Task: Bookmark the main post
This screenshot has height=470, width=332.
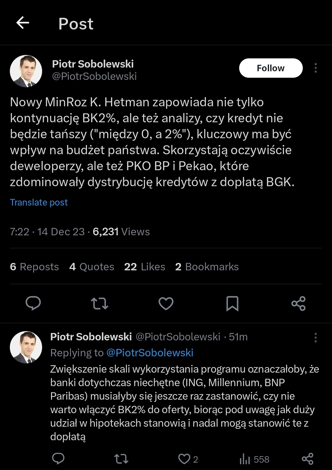Action: click(232, 304)
